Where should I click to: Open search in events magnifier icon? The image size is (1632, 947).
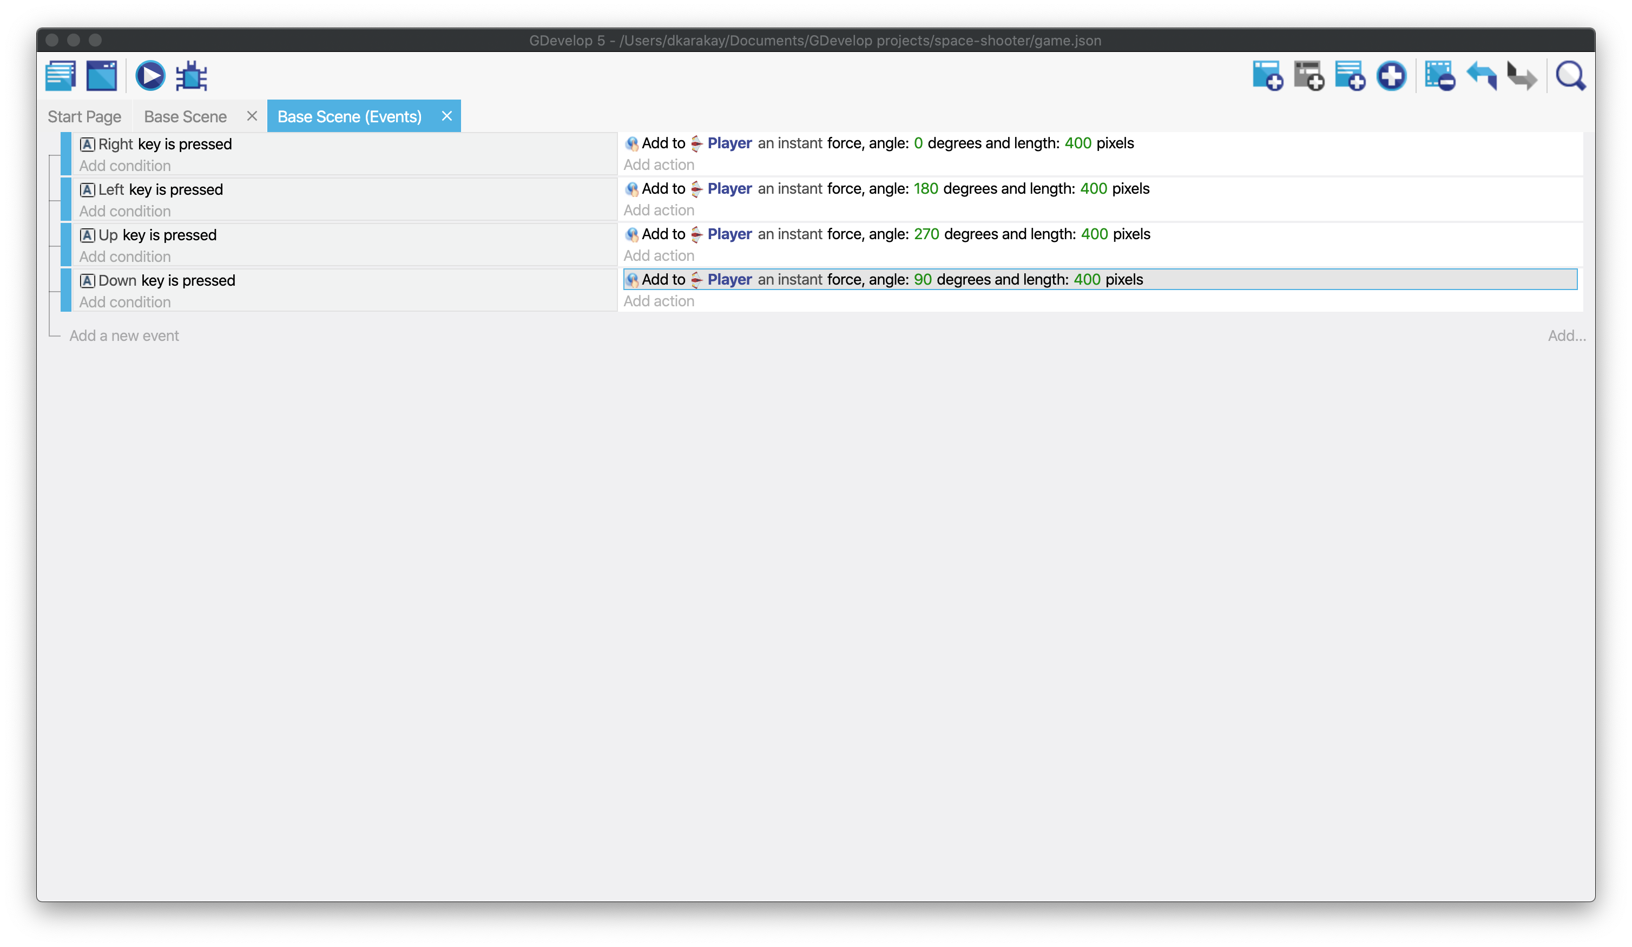click(x=1570, y=76)
